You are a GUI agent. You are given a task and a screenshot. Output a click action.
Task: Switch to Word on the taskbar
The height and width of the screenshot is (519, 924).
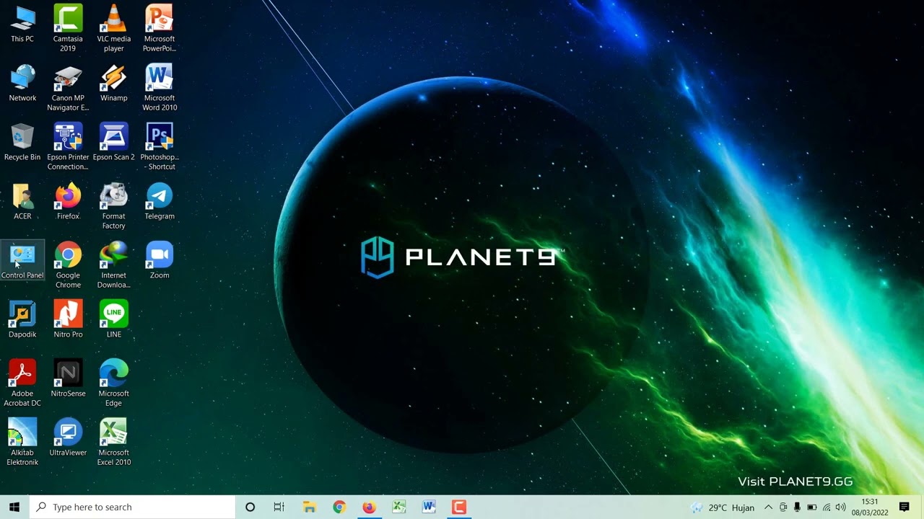coord(429,507)
